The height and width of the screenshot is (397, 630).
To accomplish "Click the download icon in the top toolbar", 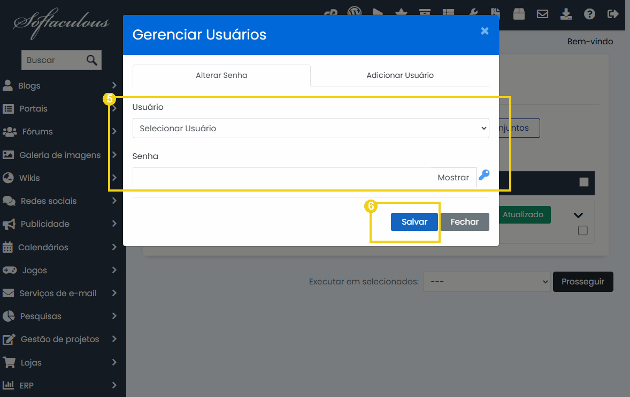I will [x=566, y=14].
